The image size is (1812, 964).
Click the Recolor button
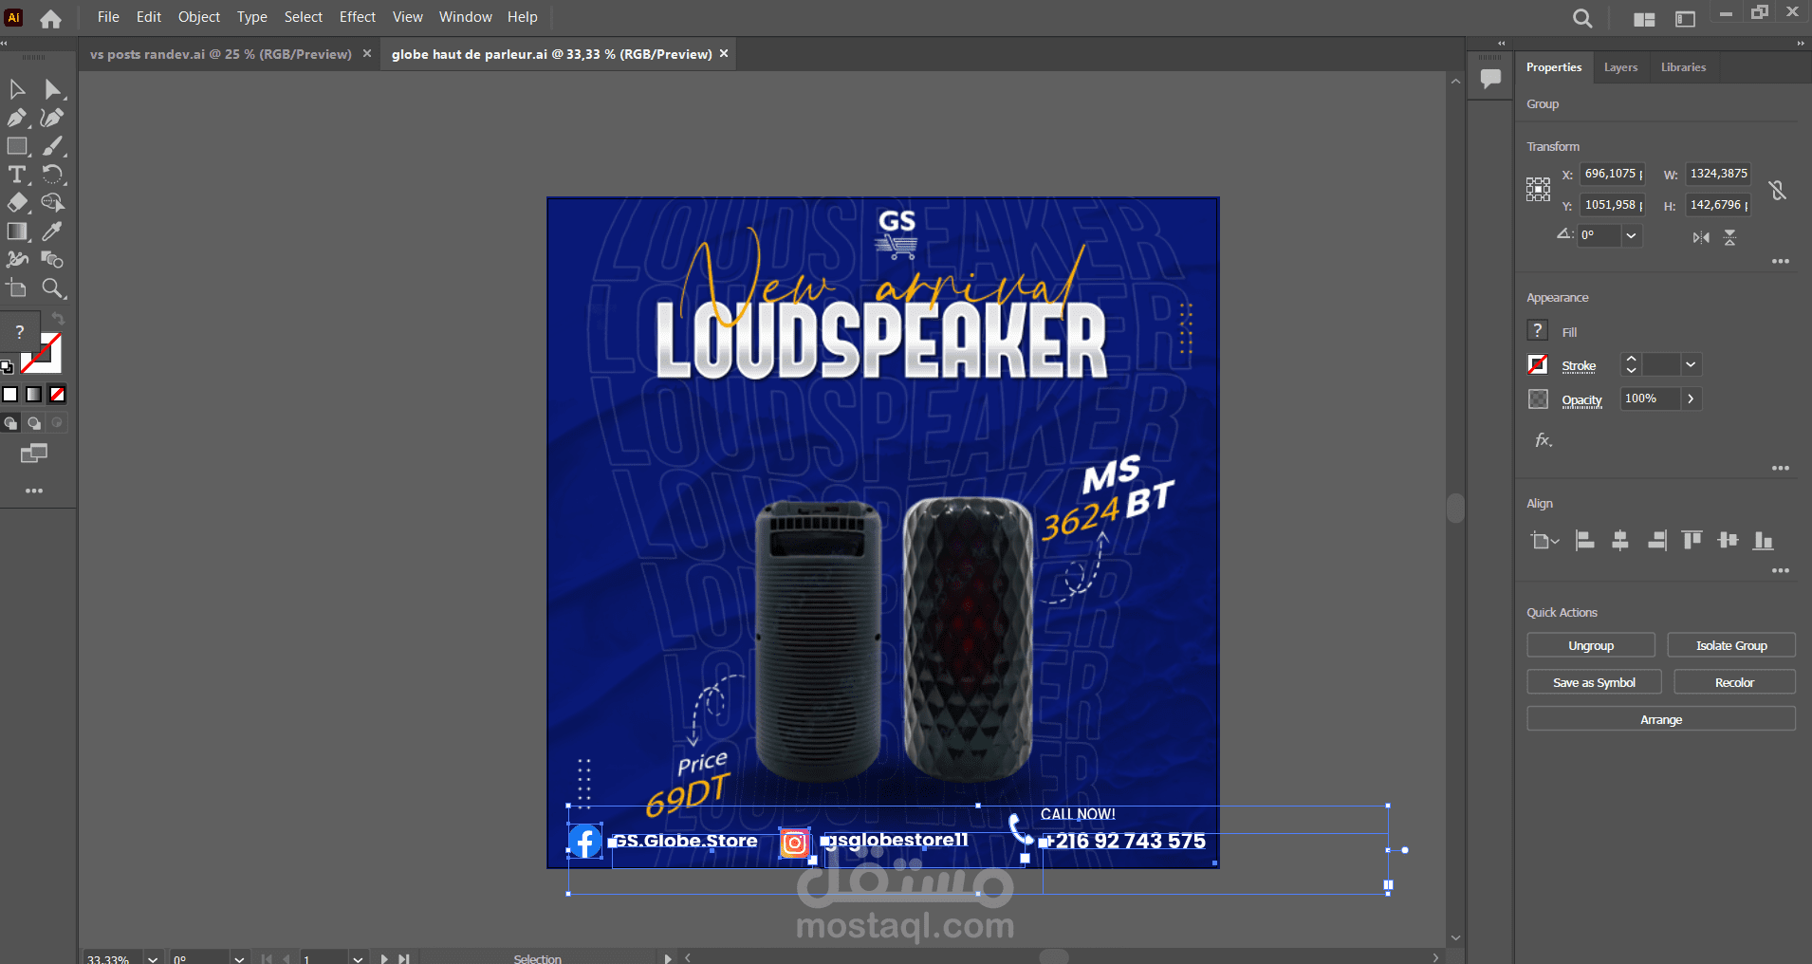point(1734,682)
